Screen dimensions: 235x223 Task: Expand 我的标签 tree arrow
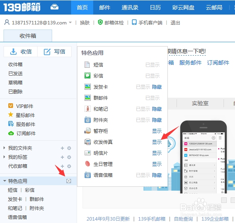click(4, 157)
